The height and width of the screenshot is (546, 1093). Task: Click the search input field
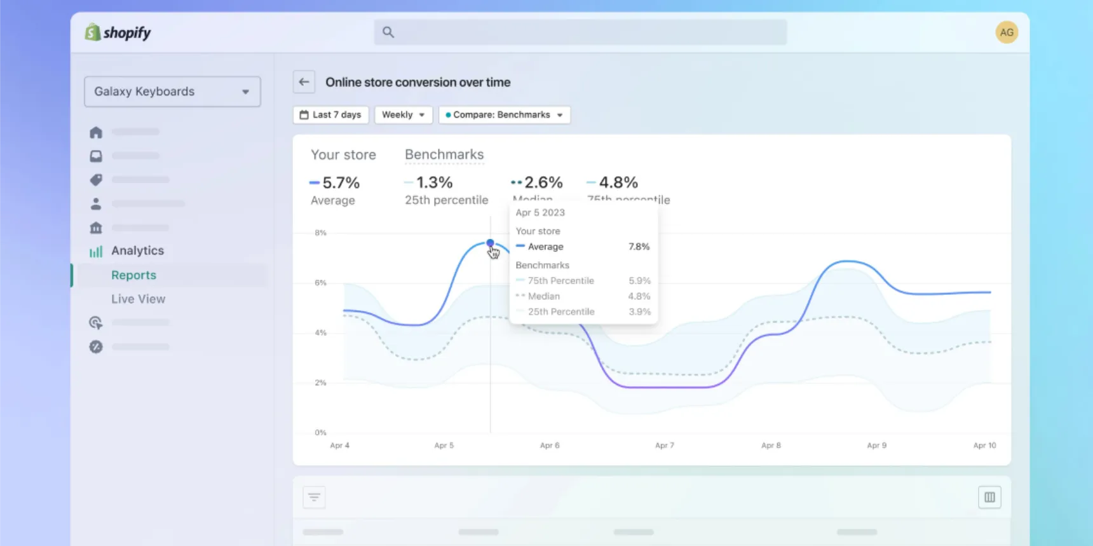click(580, 32)
